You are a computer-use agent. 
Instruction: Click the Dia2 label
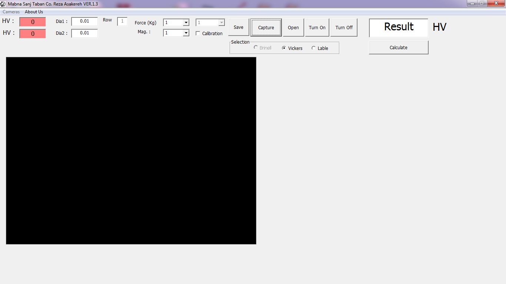[x=62, y=33]
